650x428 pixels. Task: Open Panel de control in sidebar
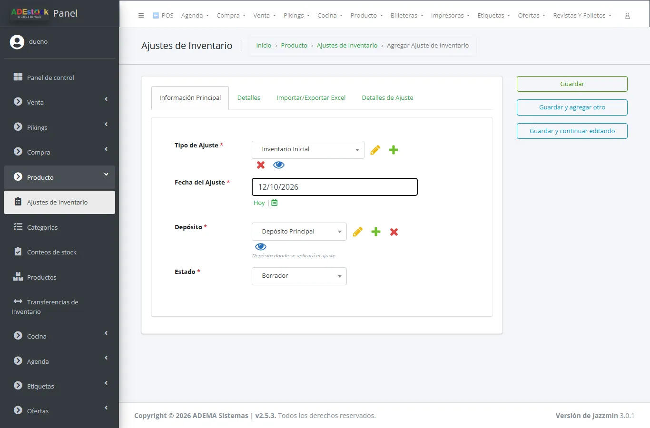pos(59,78)
